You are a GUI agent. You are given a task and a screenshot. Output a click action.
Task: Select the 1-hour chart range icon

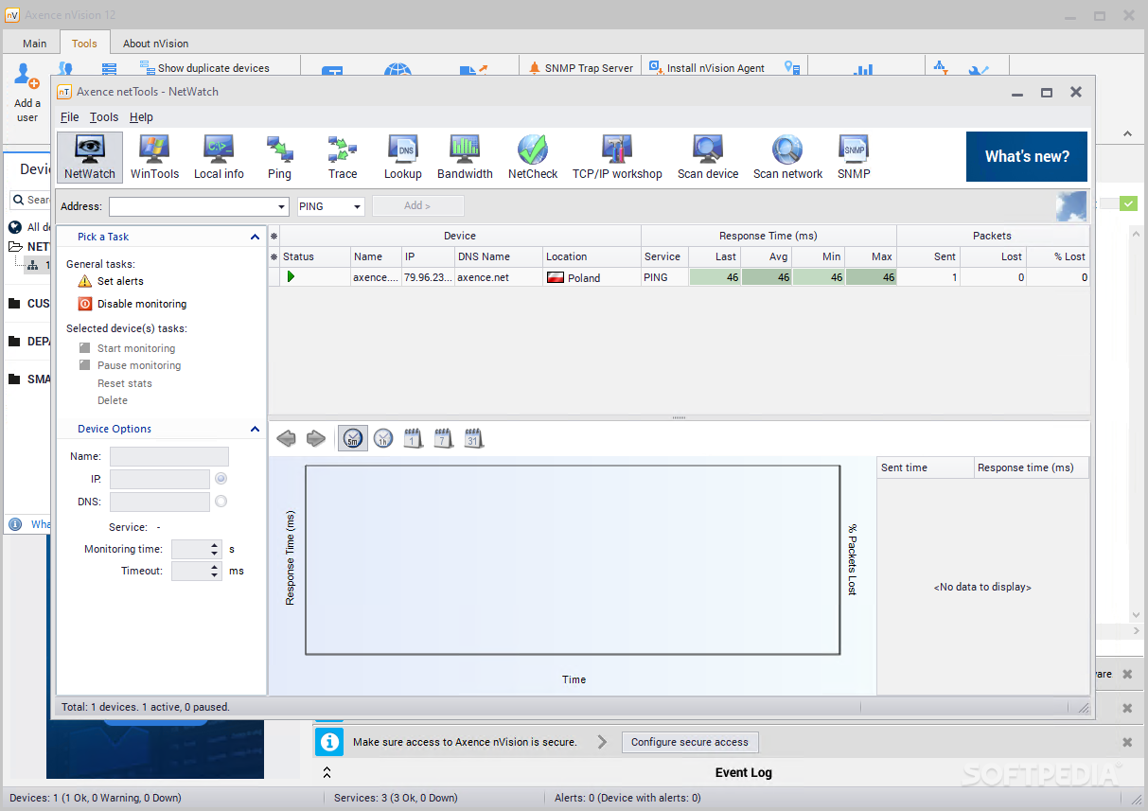[x=383, y=438]
